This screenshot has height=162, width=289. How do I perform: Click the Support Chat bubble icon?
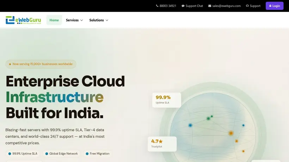point(183,6)
